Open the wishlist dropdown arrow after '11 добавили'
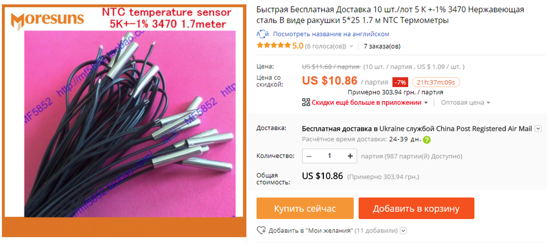Image resolution: width=547 pixels, height=243 pixels. (x=403, y=230)
